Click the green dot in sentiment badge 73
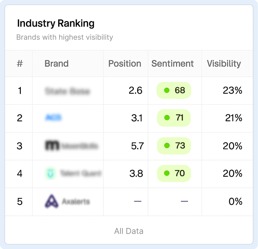 pos(167,146)
